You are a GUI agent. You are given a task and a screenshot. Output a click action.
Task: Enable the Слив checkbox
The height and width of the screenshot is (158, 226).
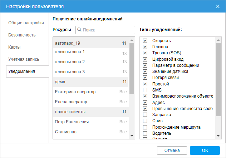(x=145, y=121)
